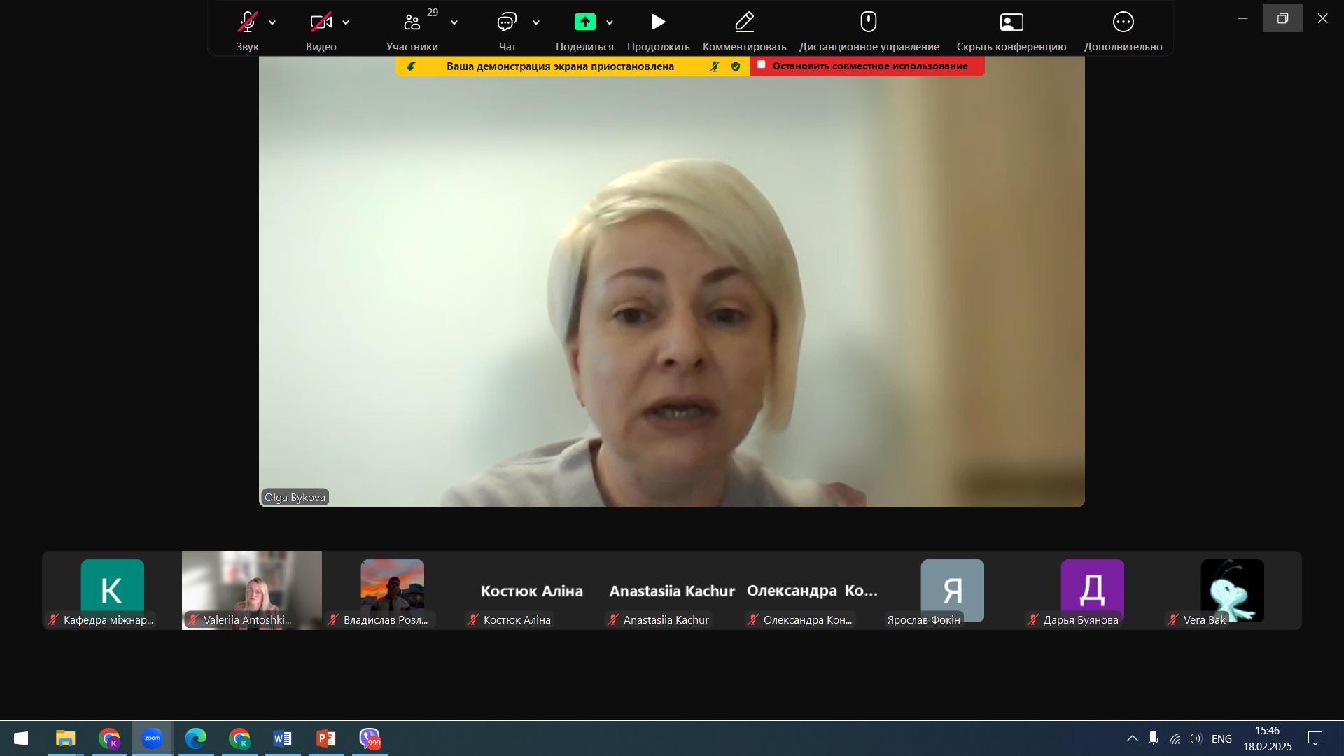
Task: Select the Костюк Аліна participant tile
Action: click(x=532, y=590)
